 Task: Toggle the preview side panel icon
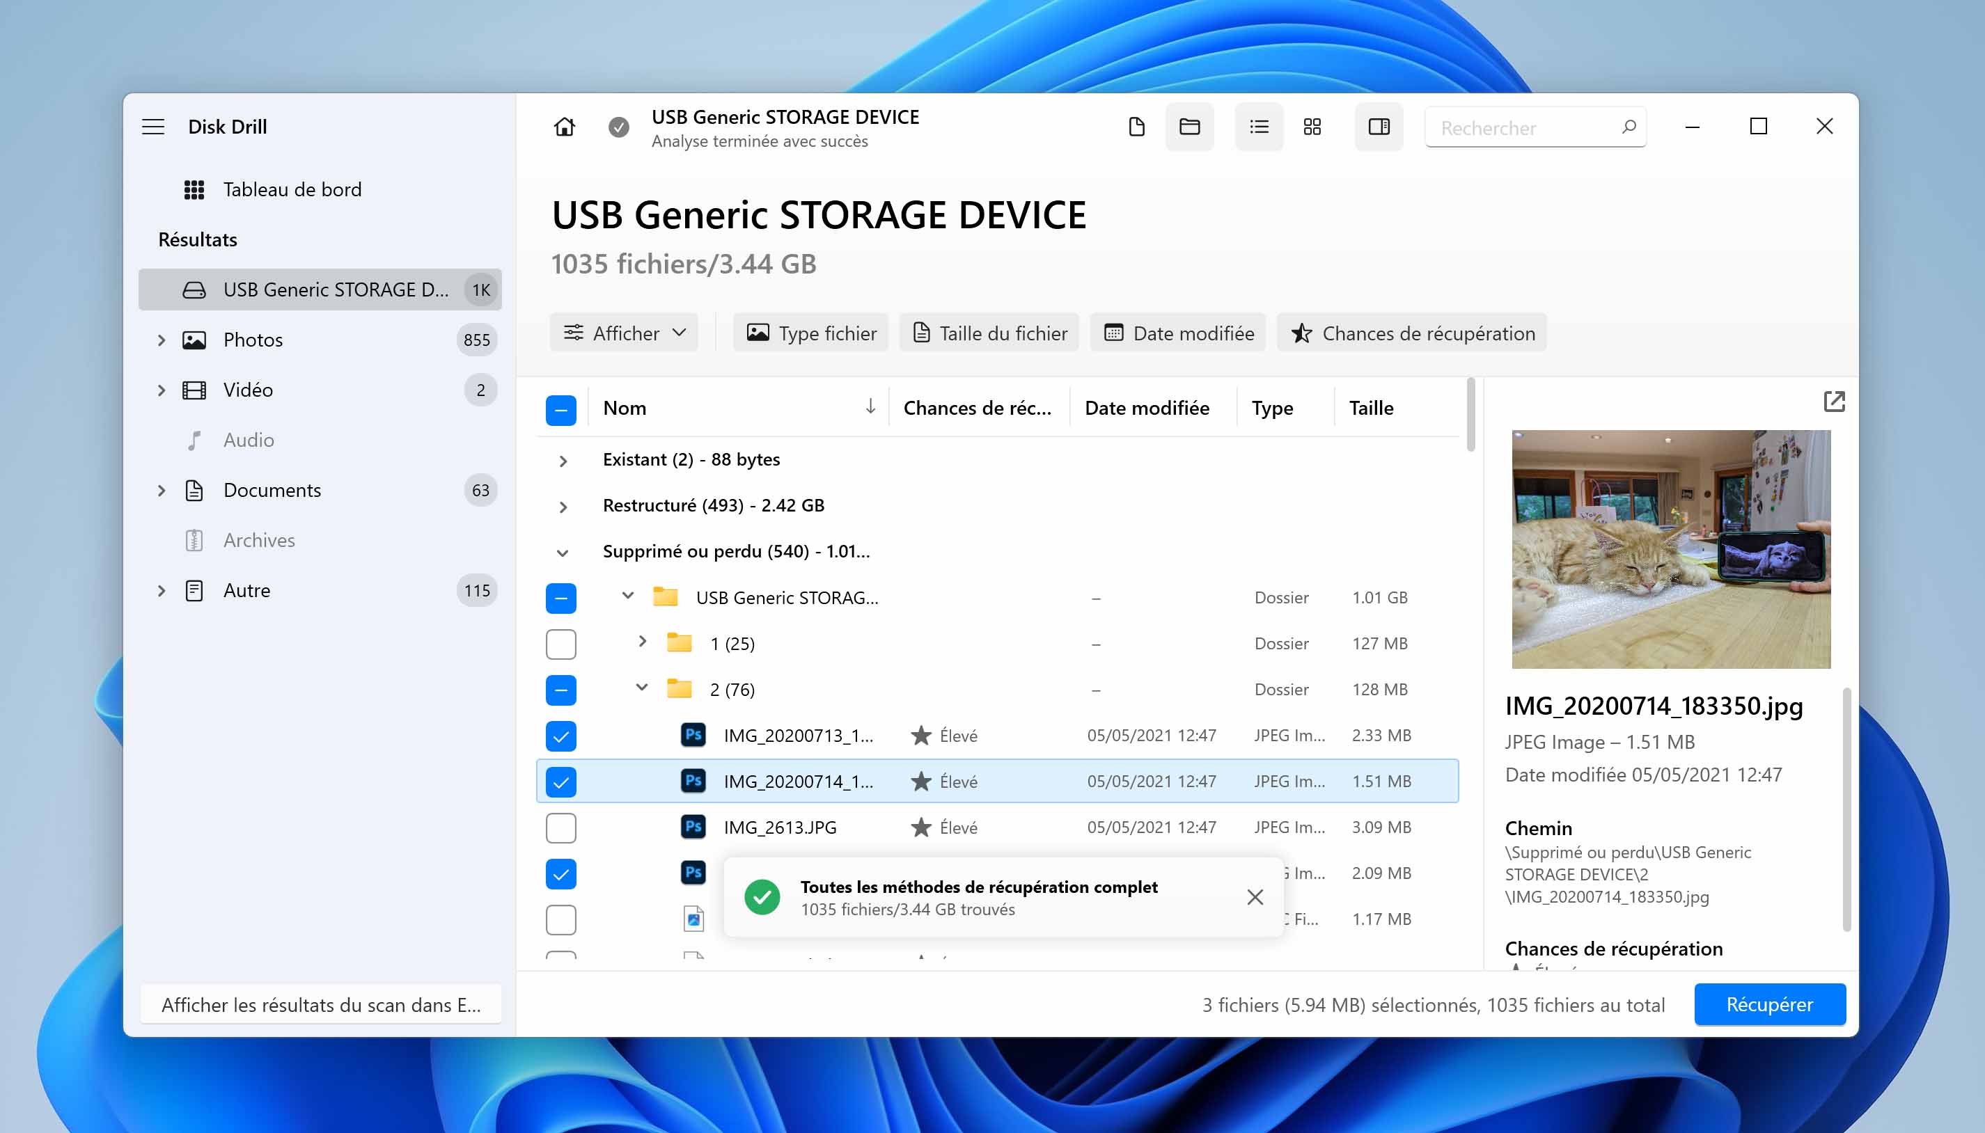pyautogui.click(x=1379, y=127)
